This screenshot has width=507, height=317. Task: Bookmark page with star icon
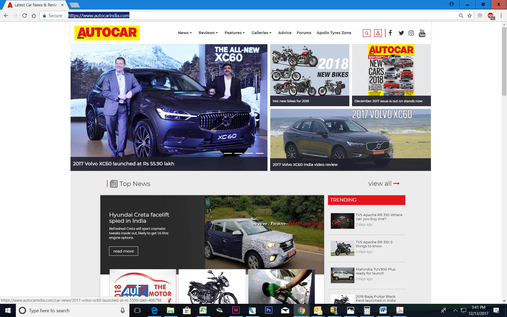click(470, 16)
